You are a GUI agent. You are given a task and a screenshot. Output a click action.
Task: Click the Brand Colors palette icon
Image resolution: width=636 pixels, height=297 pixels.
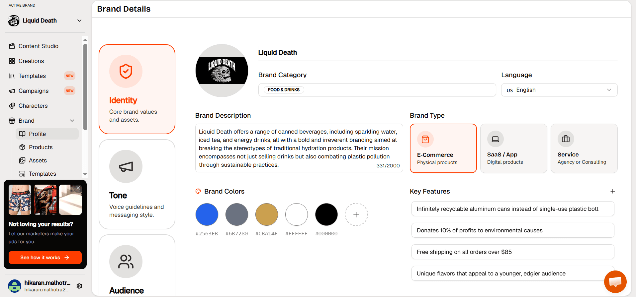198,191
